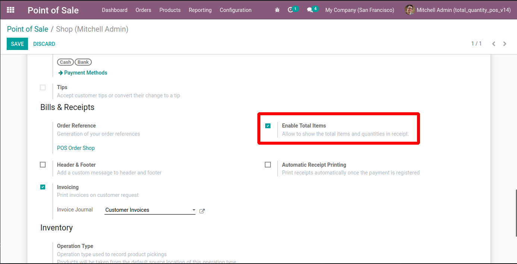Viewport: 517px width, 264px height.
Task: Open Invoice Journal external link icon
Action: pos(202,211)
